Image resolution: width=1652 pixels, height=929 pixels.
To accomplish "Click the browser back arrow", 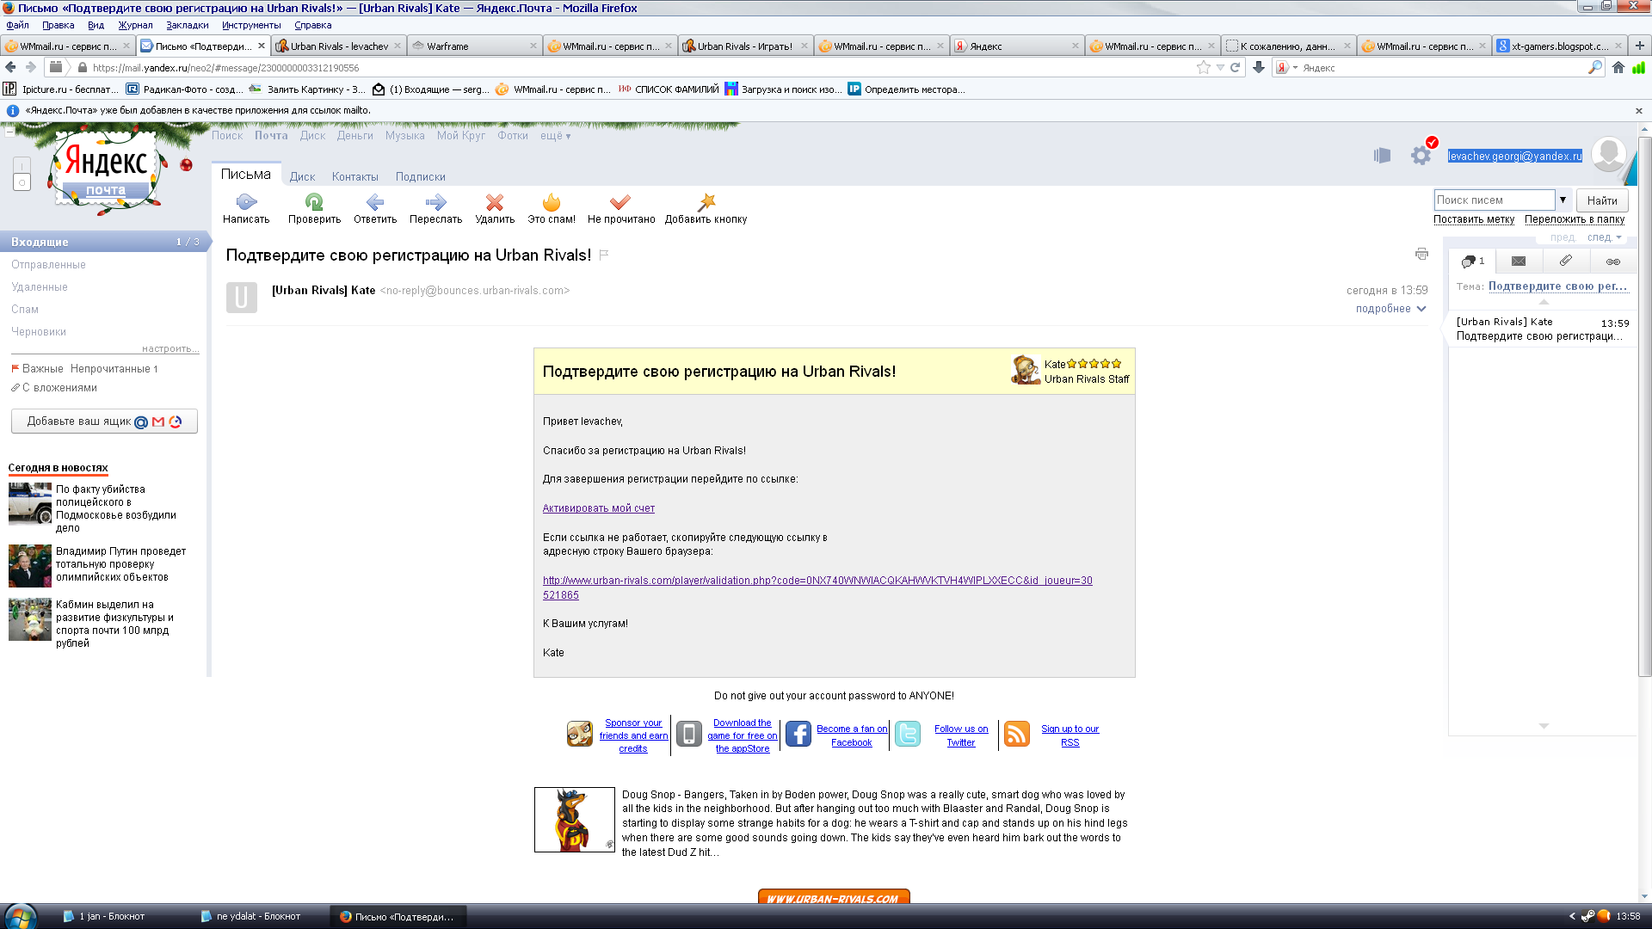I will 10,67.
